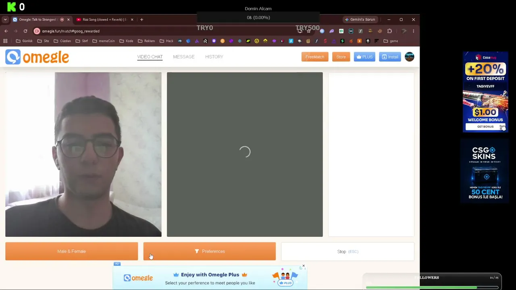Open the game bookmark folder
Viewport: 516px width, 290px height.
pyautogui.click(x=391, y=41)
